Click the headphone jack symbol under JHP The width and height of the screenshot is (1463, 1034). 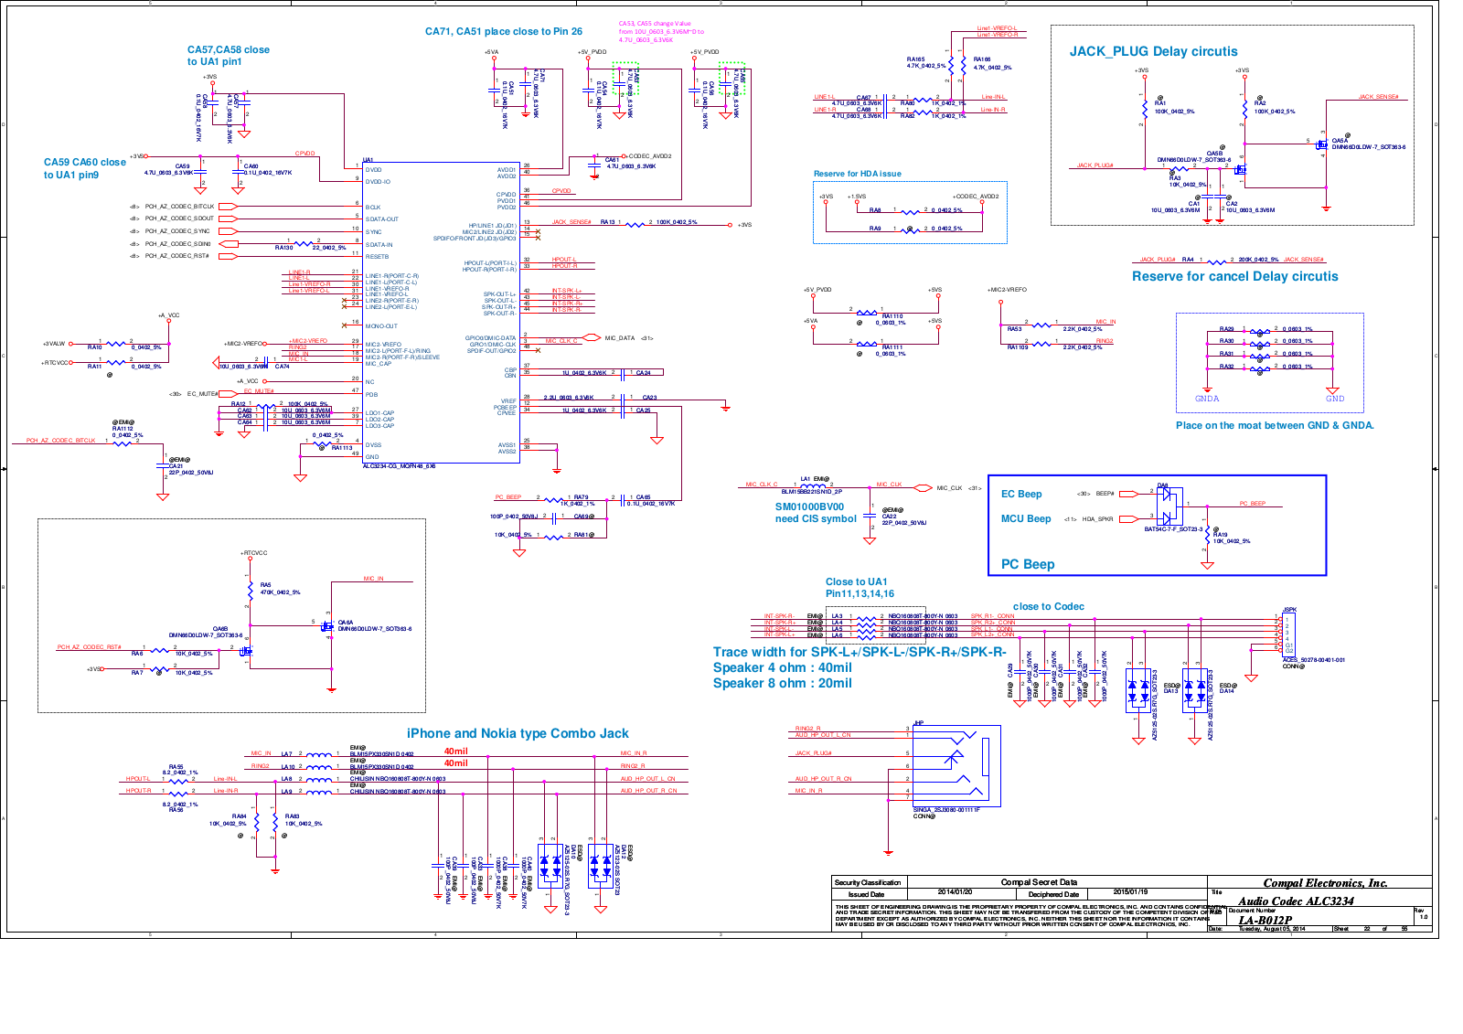[956, 766]
